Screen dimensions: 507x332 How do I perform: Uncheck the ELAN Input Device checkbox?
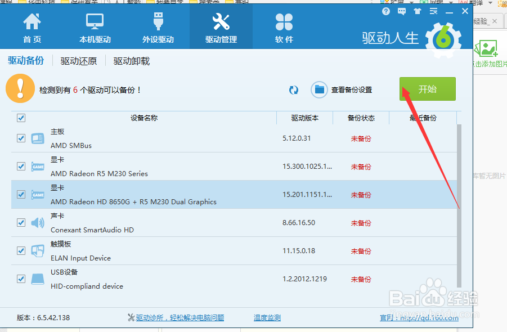pyautogui.click(x=21, y=250)
